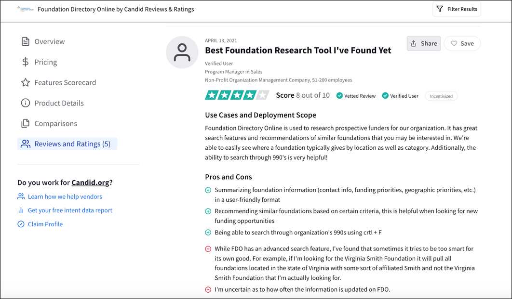Switch to the Reviews and Ratings tab

tap(67, 144)
